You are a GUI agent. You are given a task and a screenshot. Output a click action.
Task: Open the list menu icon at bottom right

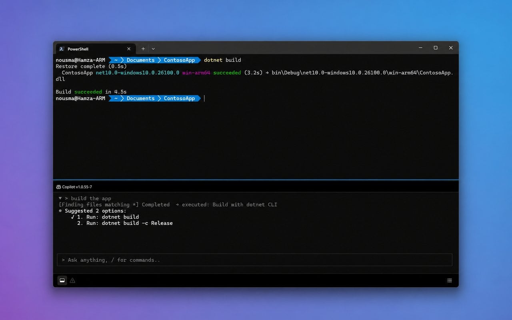click(449, 280)
